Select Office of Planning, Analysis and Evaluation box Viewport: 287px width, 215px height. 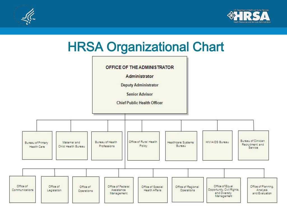(262, 190)
